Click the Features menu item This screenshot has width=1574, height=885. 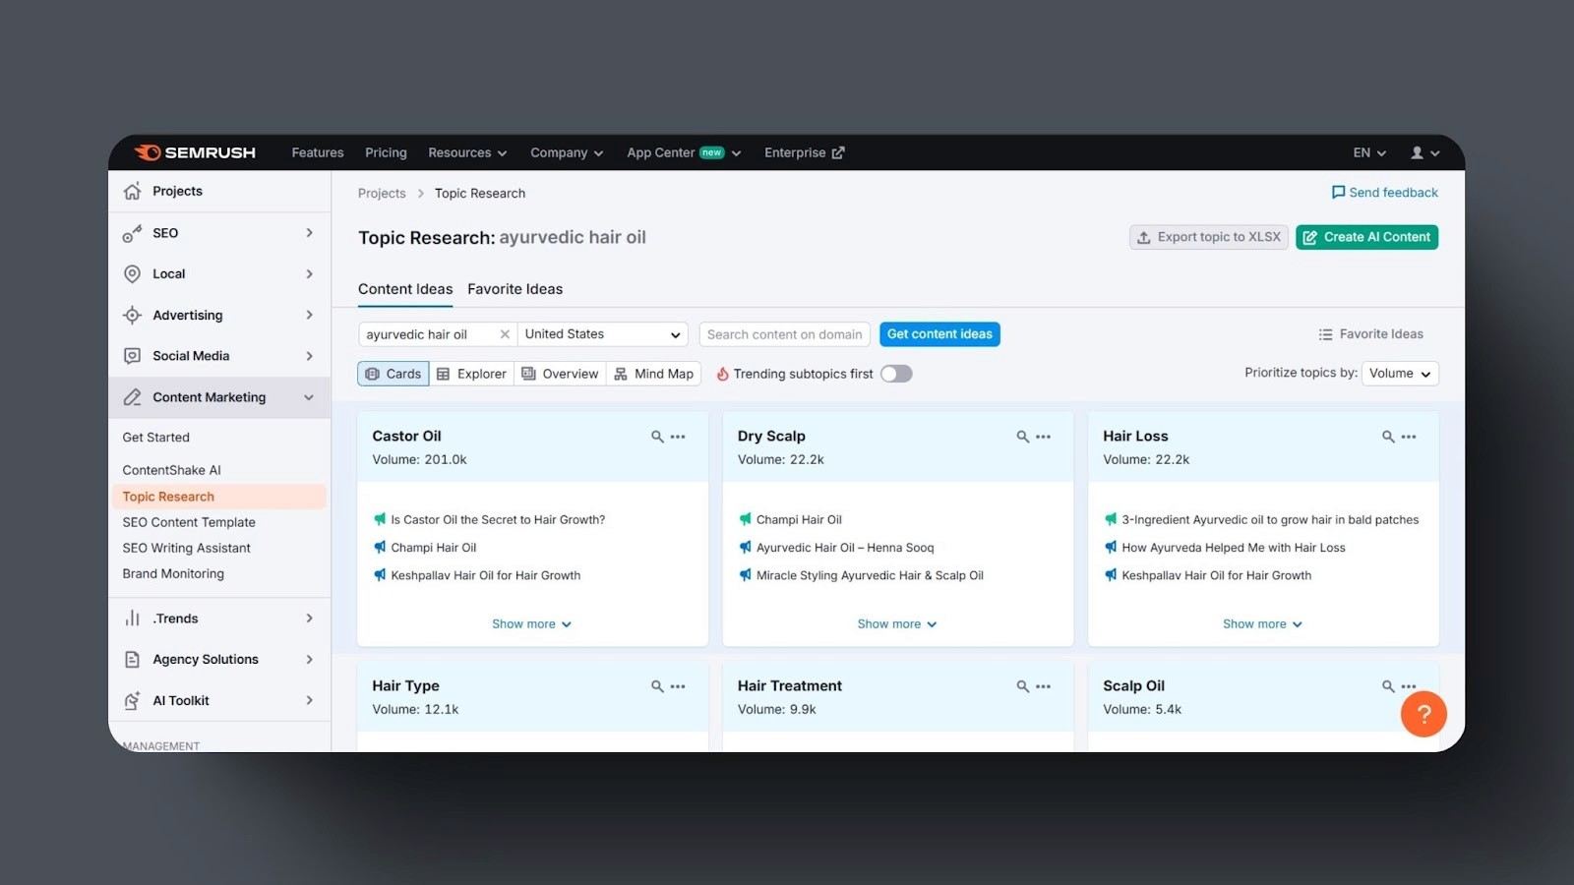[318, 152]
